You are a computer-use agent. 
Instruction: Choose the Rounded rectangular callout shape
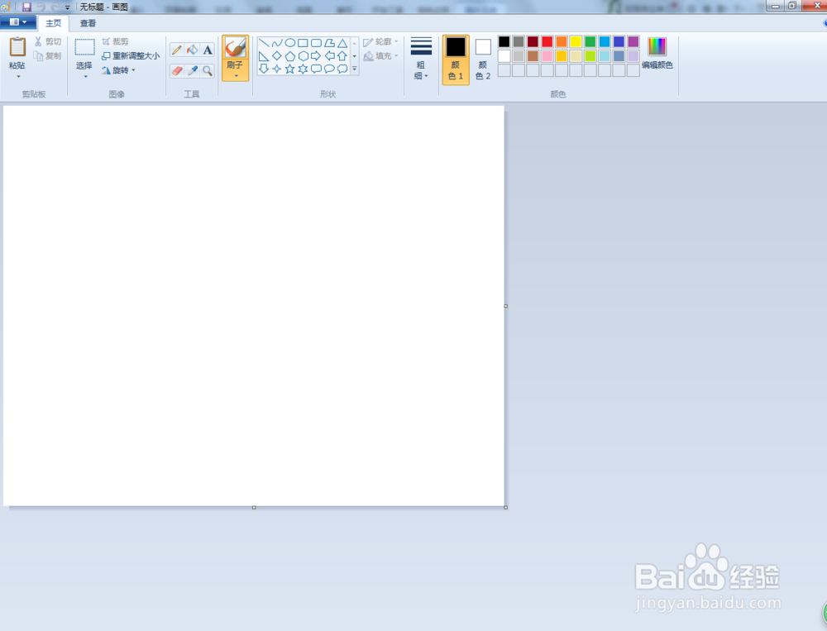pyautogui.click(x=316, y=69)
